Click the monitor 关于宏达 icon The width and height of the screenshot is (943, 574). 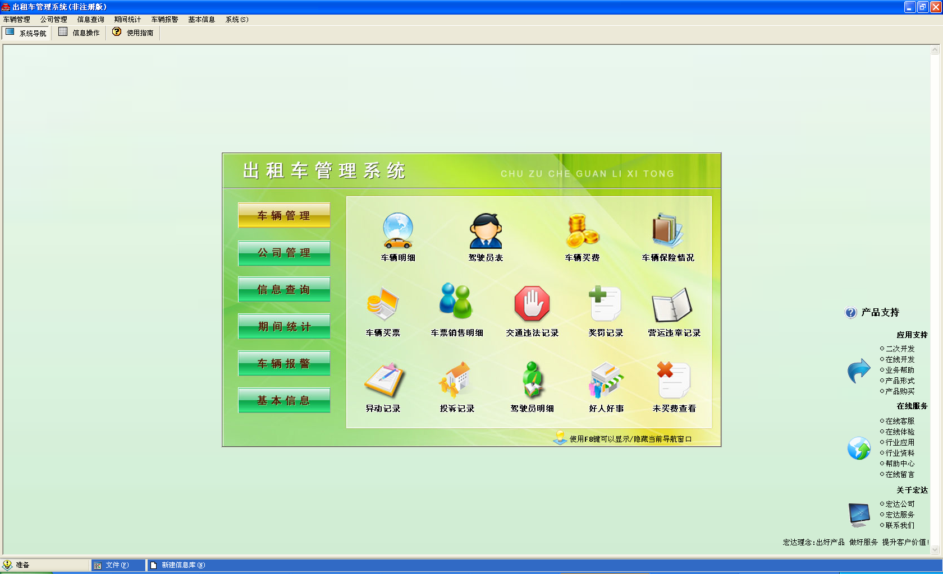point(859,515)
